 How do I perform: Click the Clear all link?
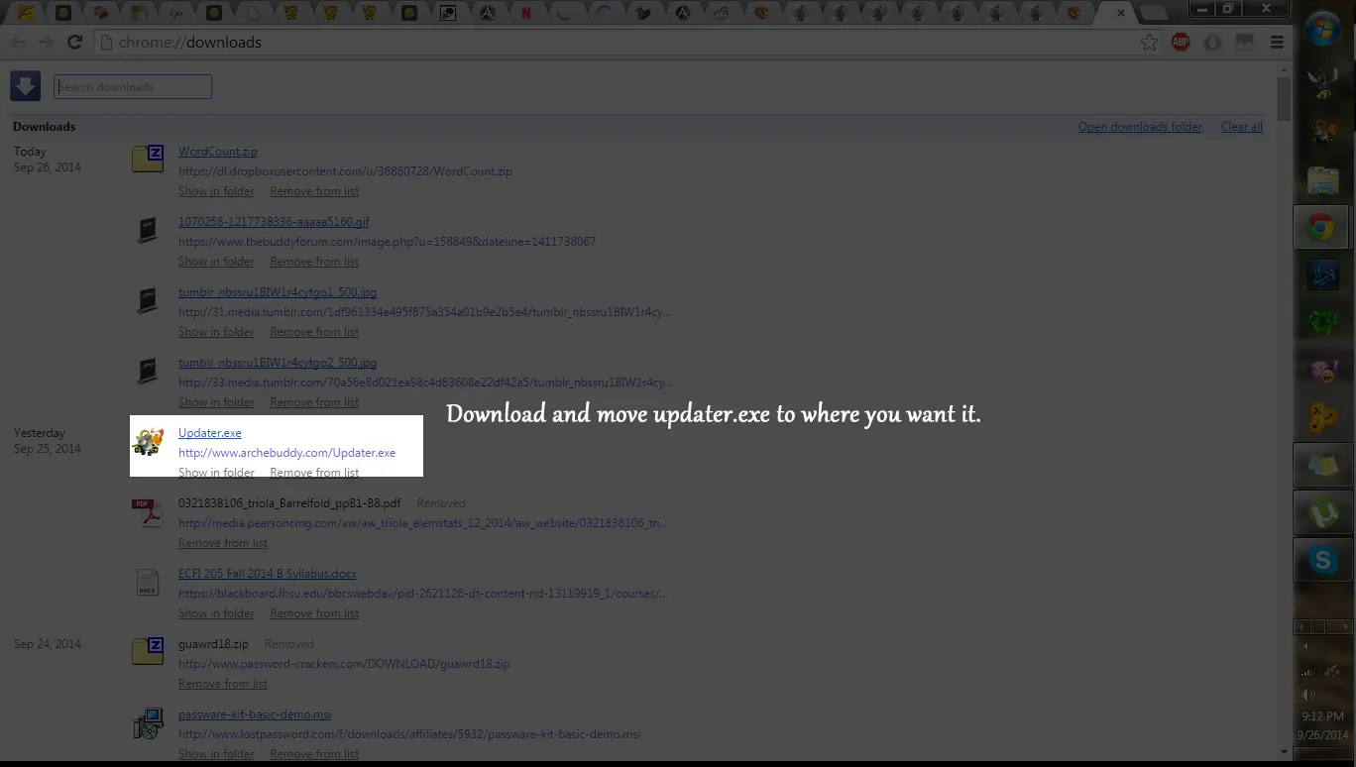click(x=1241, y=127)
